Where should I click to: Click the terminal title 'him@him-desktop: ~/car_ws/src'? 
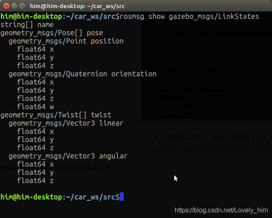pos(77,6)
